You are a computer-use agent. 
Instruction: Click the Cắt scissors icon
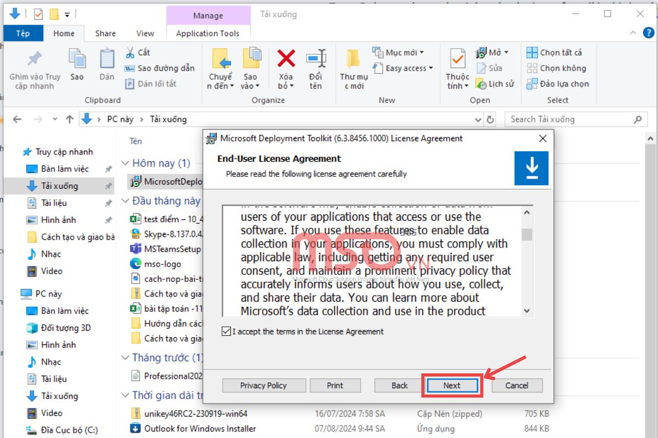tap(130, 53)
